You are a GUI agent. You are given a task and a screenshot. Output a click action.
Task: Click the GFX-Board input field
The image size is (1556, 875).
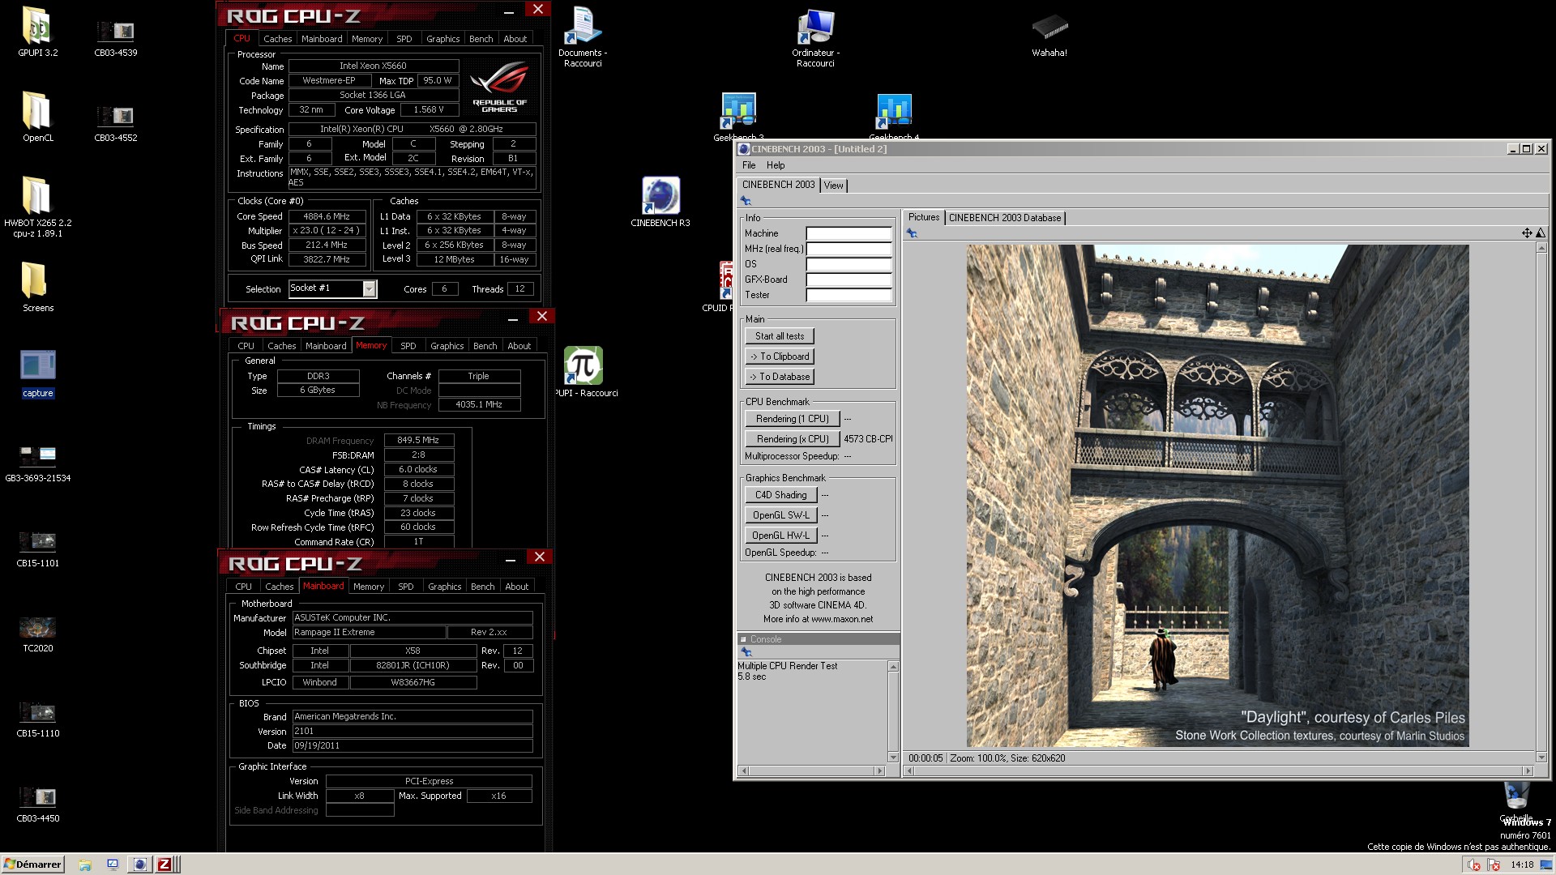click(x=849, y=280)
